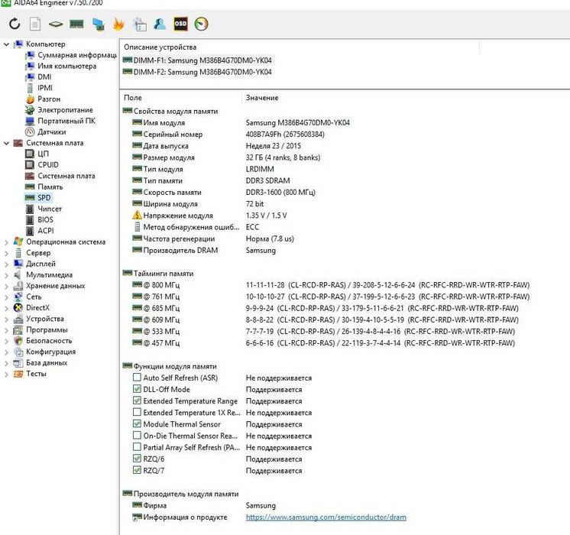Select the DIMM-F1 Samsung device row
This screenshot has height=535, width=570.
pyautogui.click(x=197, y=60)
